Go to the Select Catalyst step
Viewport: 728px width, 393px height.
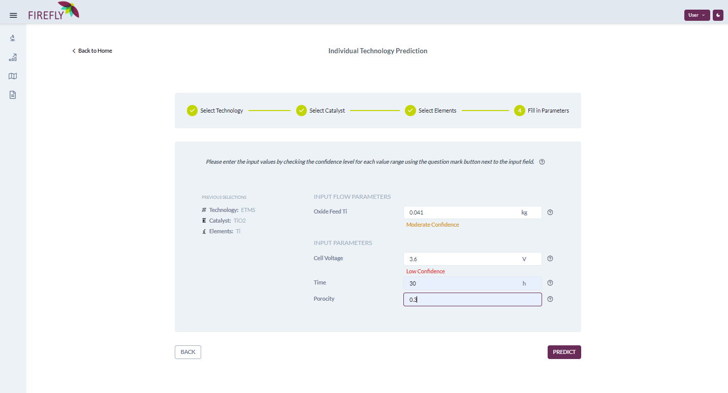pyautogui.click(x=321, y=111)
